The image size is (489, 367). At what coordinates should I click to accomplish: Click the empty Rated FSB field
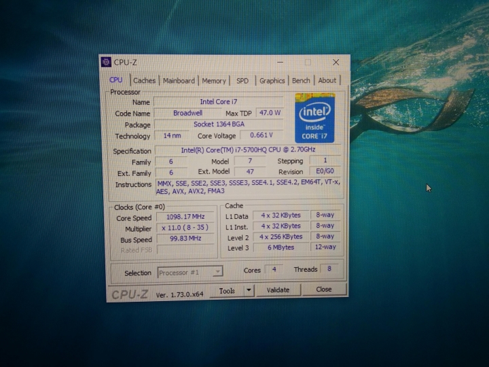pyautogui.click(x=185, y=249)
